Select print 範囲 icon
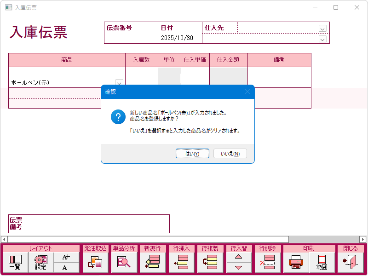This screenshot has height=276, width=368. click(x=322, y=263)
